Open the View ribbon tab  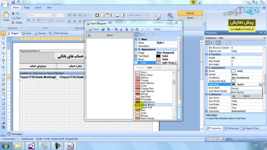point(49,7)
